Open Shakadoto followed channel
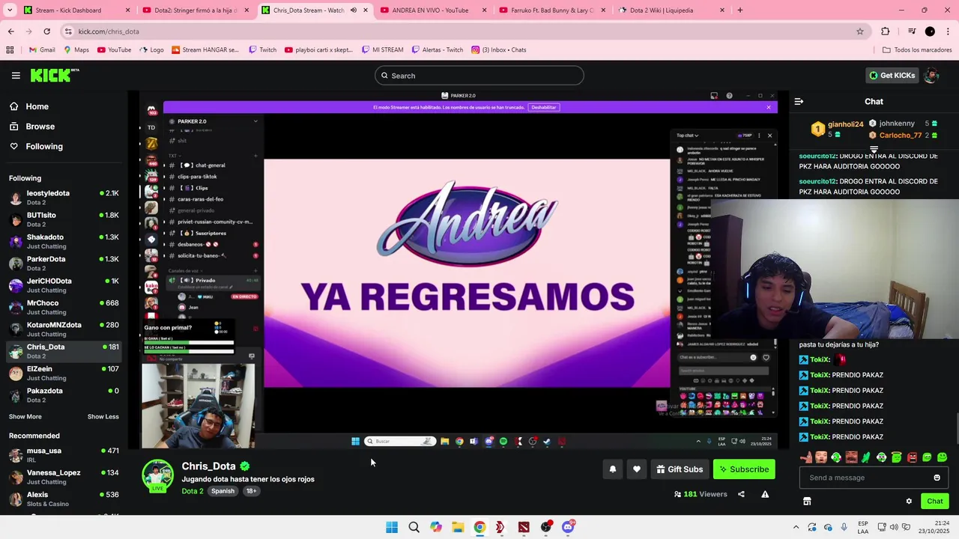959x539 pixels. pyautogui.click(x=64, y=242)
